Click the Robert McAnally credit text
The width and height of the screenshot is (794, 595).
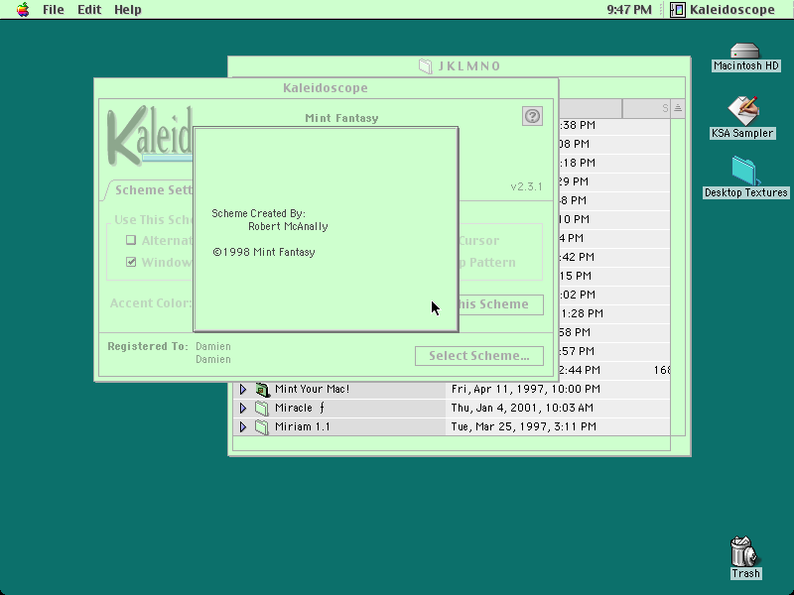pos(288,226)
